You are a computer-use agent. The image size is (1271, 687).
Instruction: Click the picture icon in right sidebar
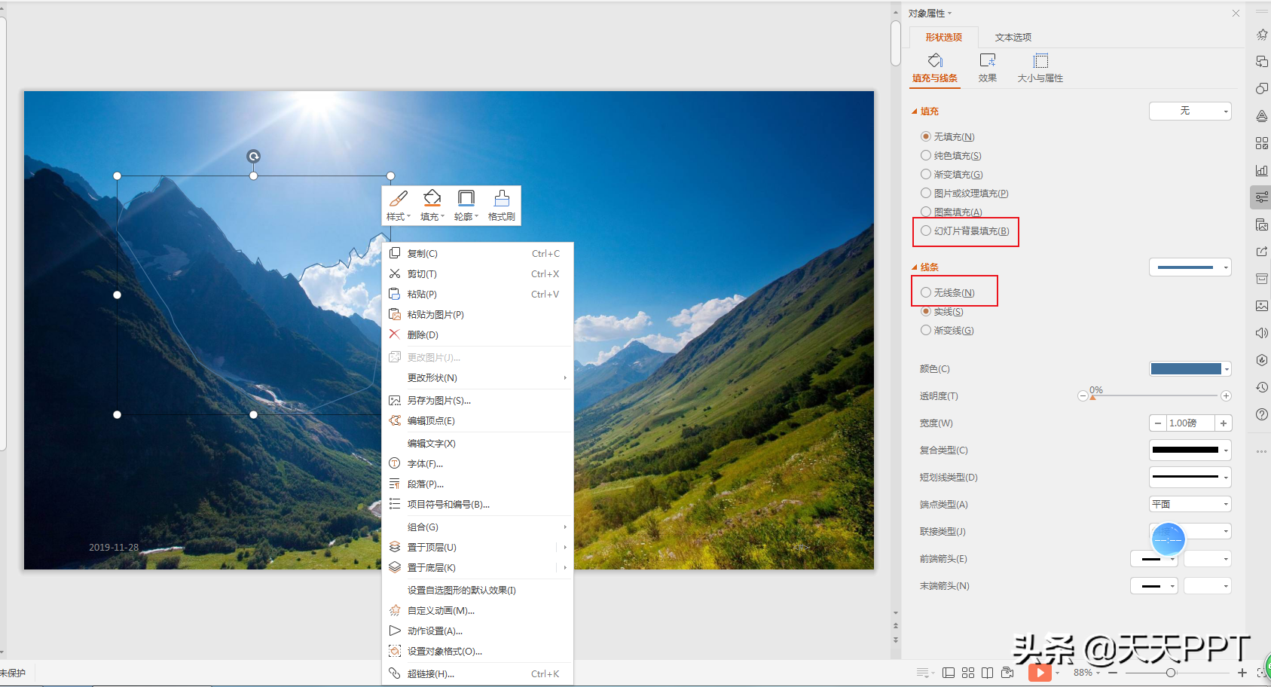1261,306
